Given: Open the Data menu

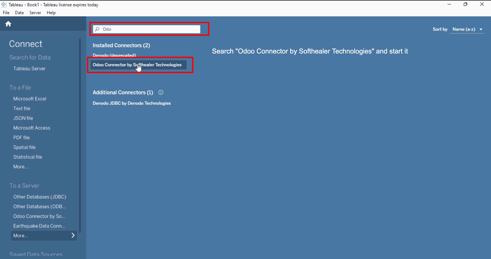Looking at the screenshot, I should (x=19, y=13).
